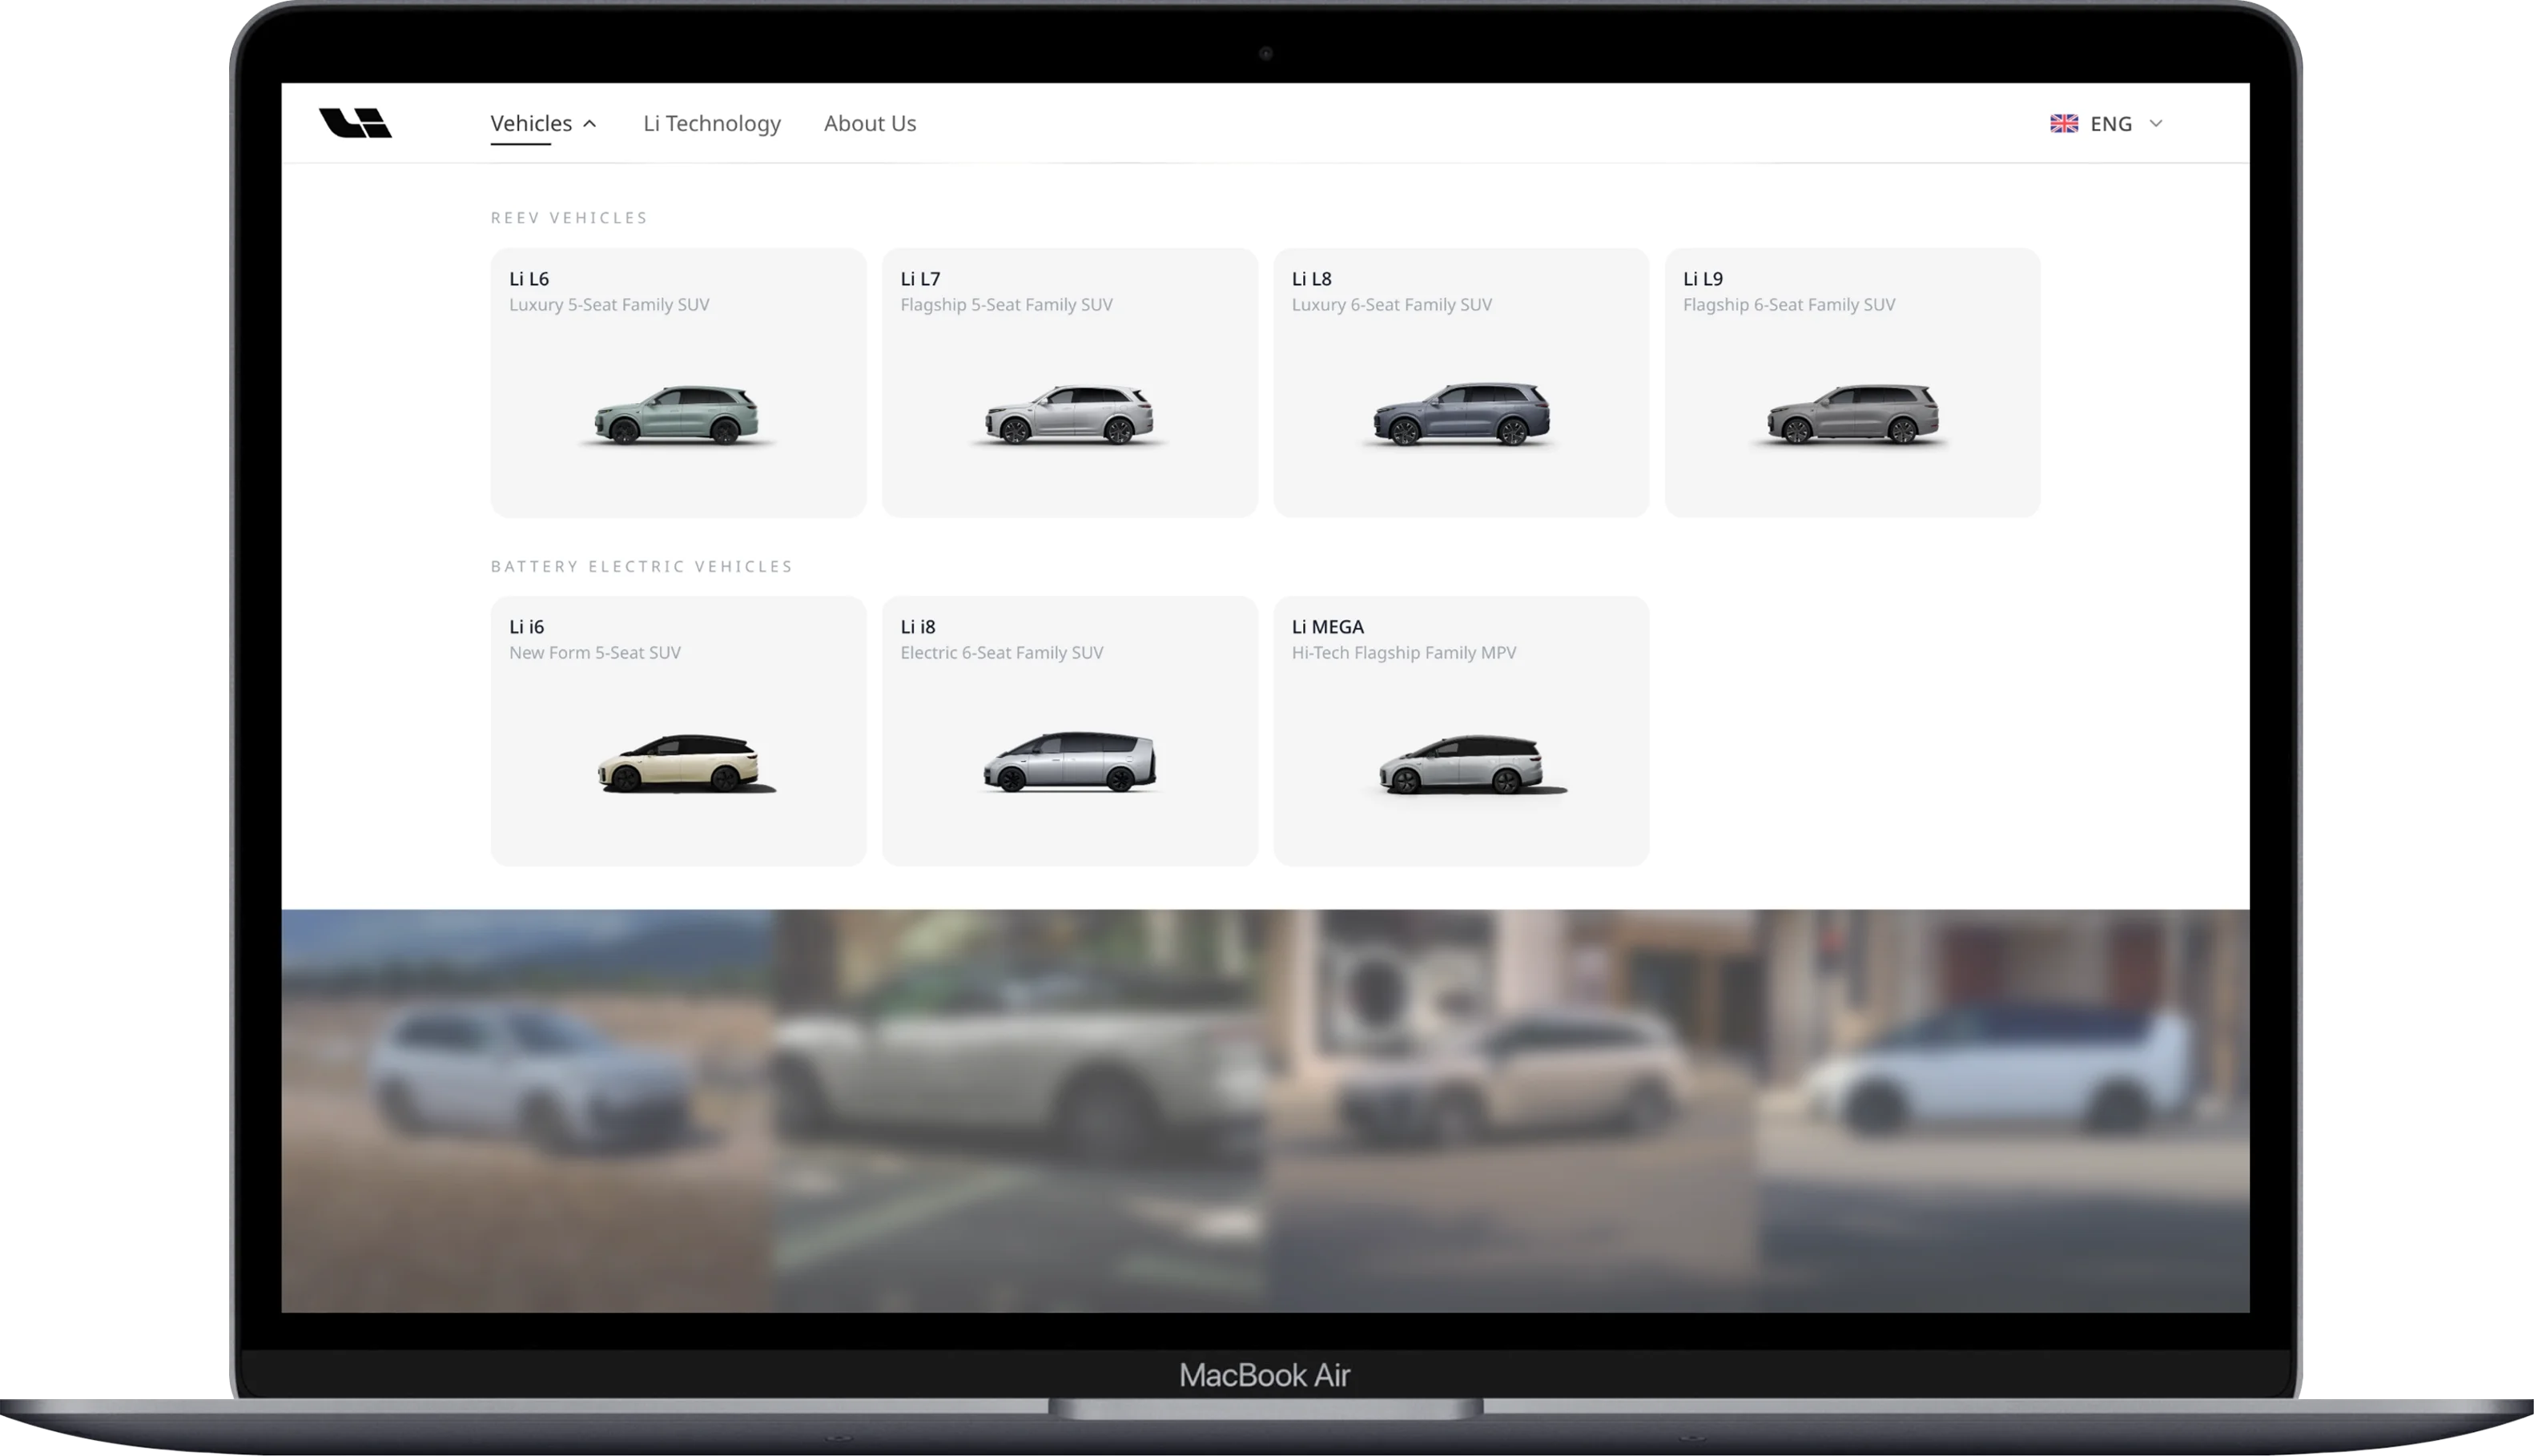Open the ENG language dropdown arrow
Image resolution: width=2534 pixels, height=1456 pixels.
coord(2156,123)
